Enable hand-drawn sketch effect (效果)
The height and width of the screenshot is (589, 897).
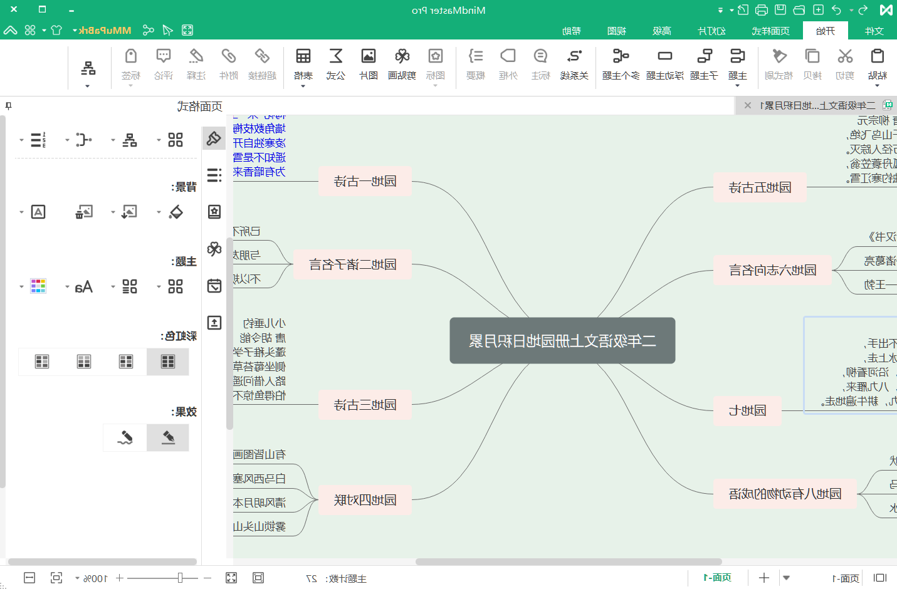125,437
